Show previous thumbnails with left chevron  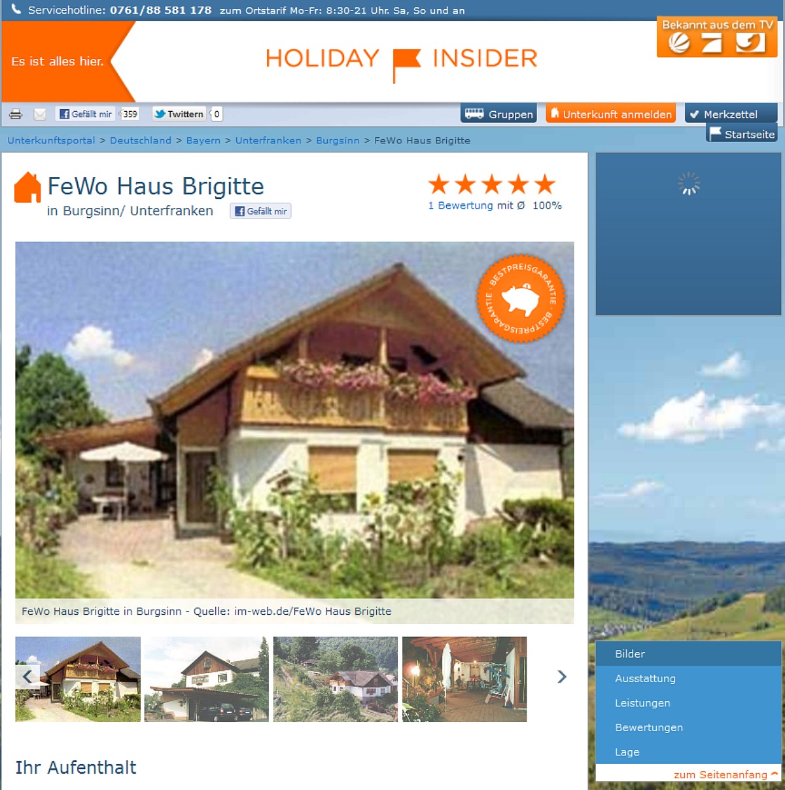tap(27, 677)
